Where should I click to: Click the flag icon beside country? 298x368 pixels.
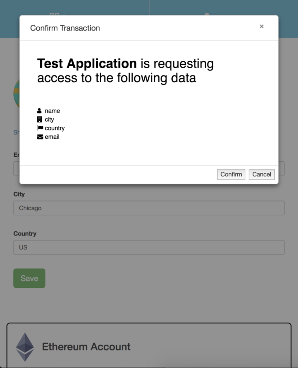click(40, 128)
